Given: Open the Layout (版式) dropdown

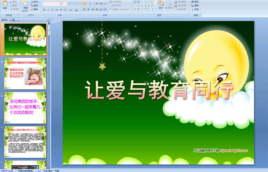Looking at the screenshot, I should [35, 2].
